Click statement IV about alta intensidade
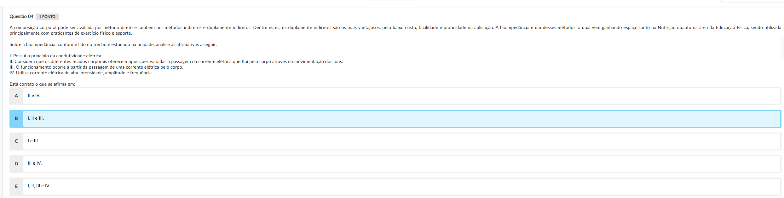Screen dimensions: 784x198 coord(81,73)
